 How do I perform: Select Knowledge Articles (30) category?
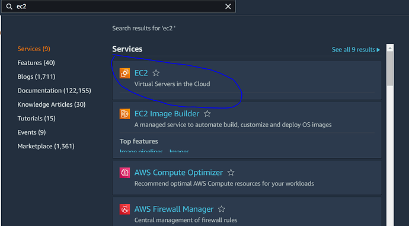(52, 104)
